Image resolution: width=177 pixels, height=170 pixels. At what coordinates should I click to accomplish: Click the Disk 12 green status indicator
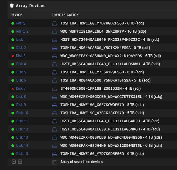[x=13, y=129]
